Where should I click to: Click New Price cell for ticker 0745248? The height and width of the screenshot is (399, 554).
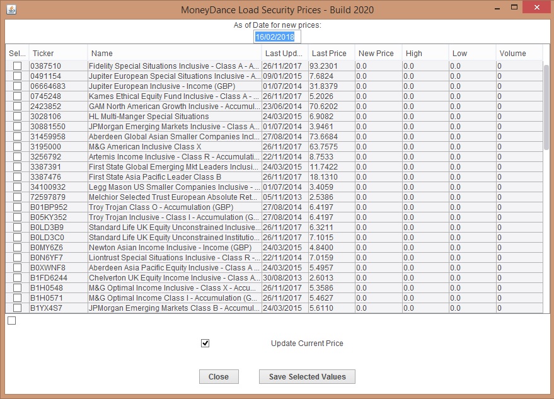(x=378, y=96)
